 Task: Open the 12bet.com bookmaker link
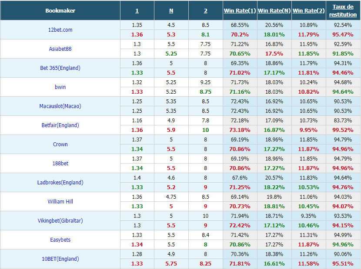(60, 30)
